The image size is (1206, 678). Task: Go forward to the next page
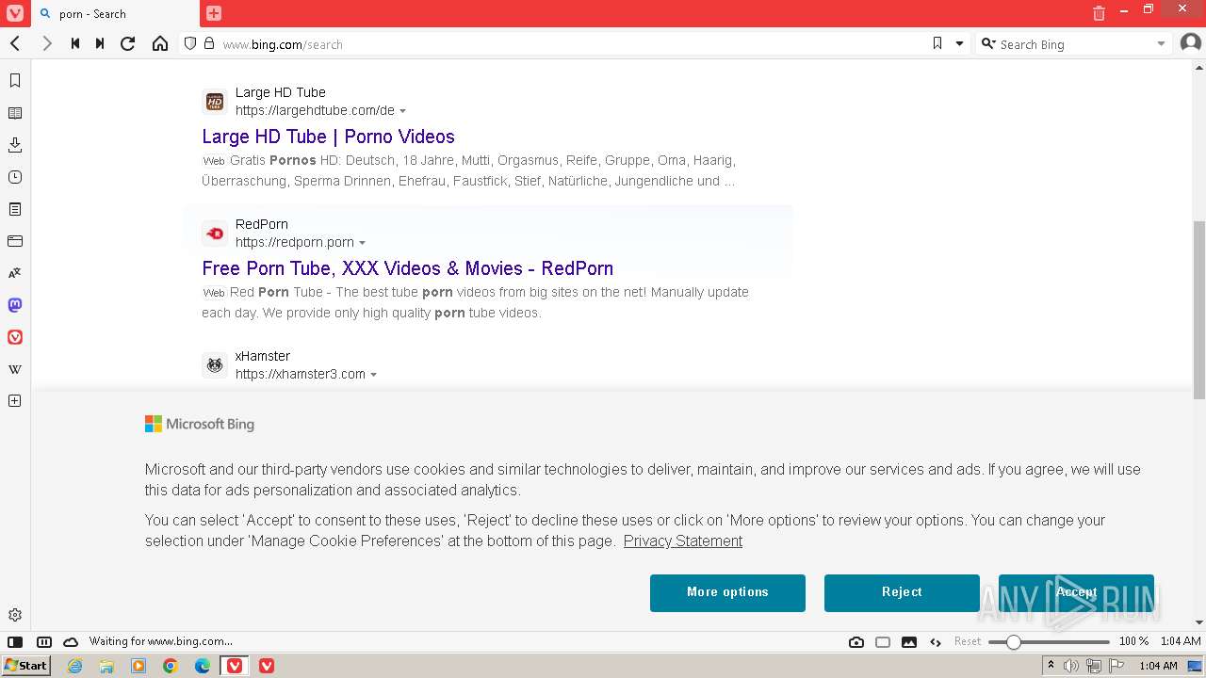pos(46,44)
